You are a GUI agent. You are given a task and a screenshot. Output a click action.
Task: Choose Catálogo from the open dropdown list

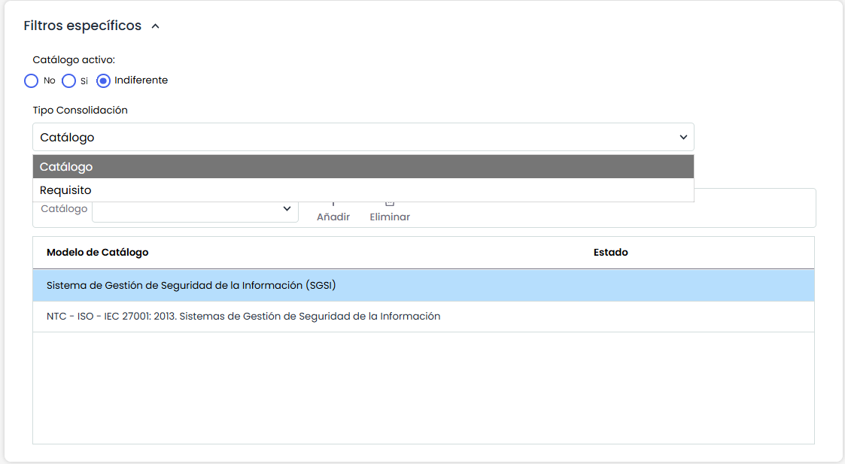pyautogui.click(x=363, y=167)
